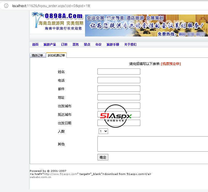Click the 其他 field label
The width and height of the screenshot is (208, 192).
click(x=61, y=144)
